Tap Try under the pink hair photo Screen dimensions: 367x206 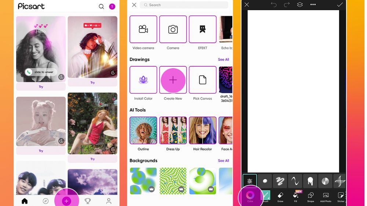(41, 151)
